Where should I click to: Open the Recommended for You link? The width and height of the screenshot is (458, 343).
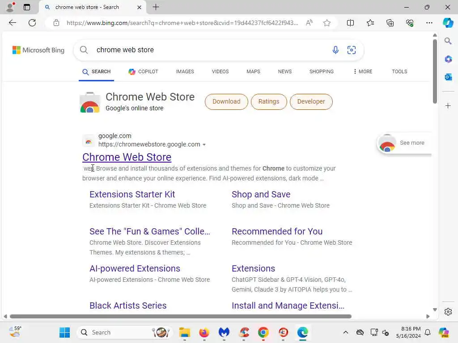point(277,232)
